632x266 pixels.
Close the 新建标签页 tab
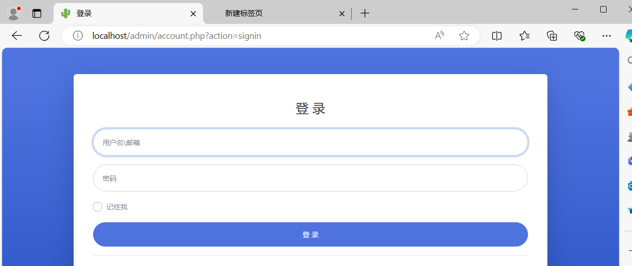pos(342,14)
